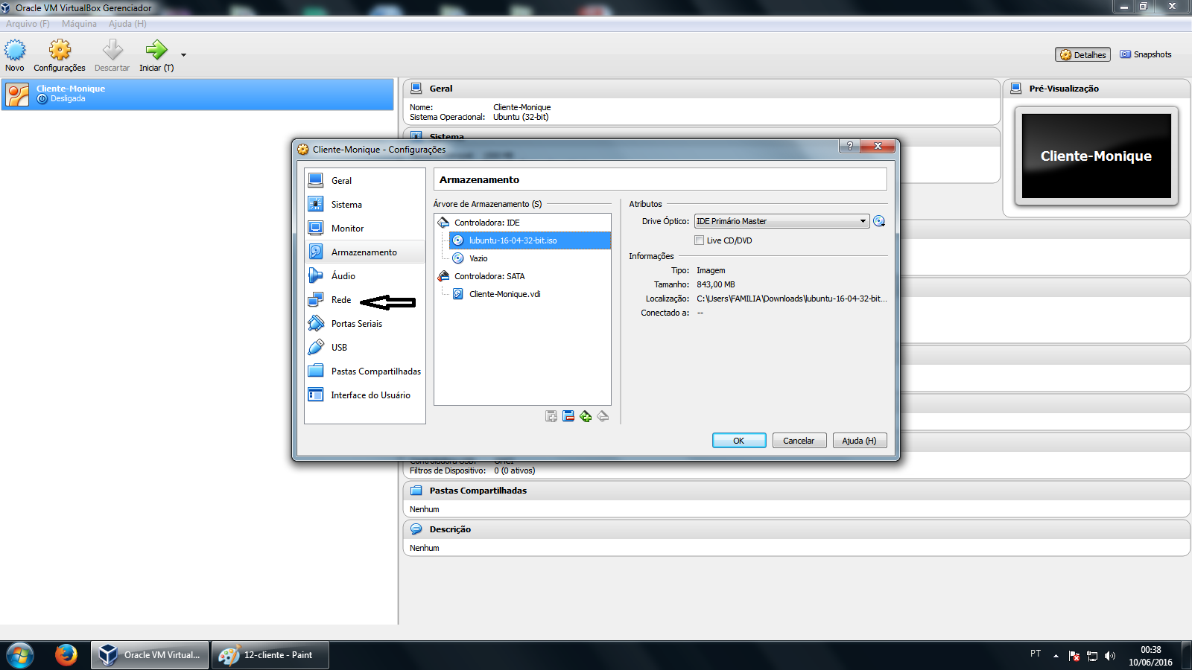Switch to Oracle VM VirtualBox taskbar item
Image resolution: width=1192 pixels, height=670 pixels.
150,655
